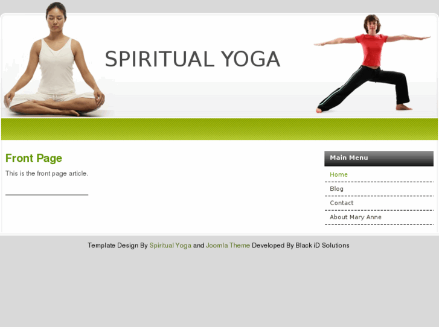Click the dark Main Menu header
This screenshot has height=329, width=439.
pyautogui.click(x=379, y=159)
